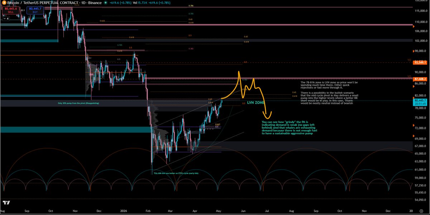
Task: Select the 'Only 20% pump from the pivot' note
Action: [x=78, y=103]
